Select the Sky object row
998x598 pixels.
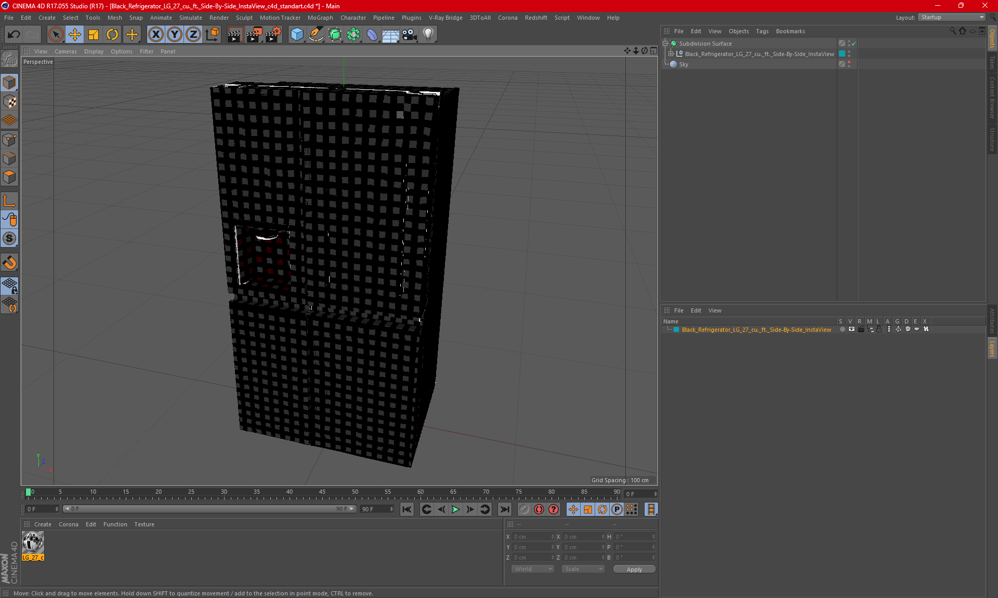click(684, 64)
